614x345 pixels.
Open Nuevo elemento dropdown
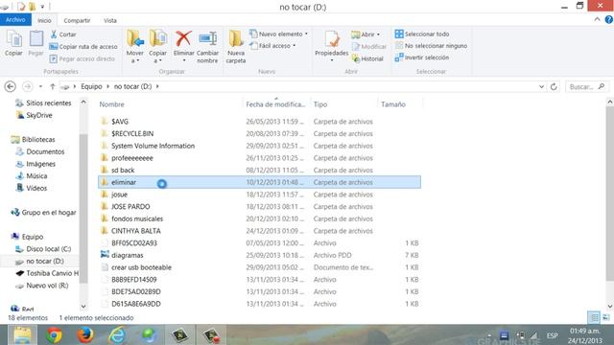click(x=279, y=34)
